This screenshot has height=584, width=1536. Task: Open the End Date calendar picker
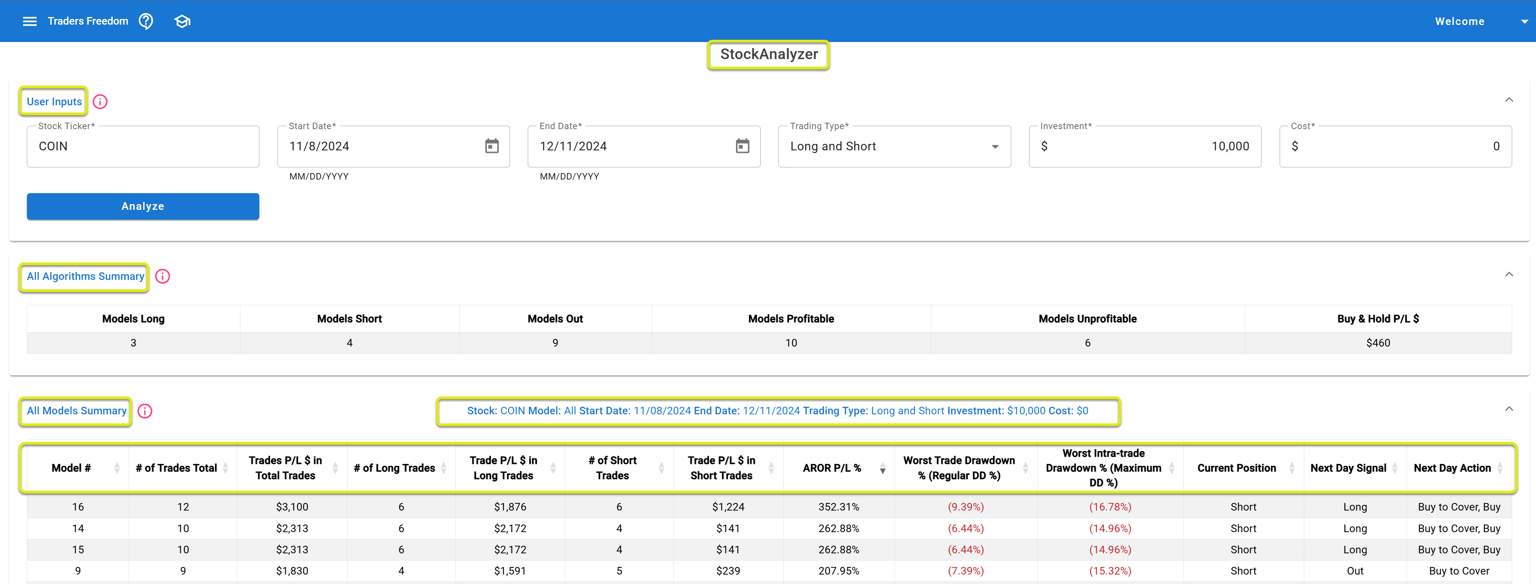[x=742, y=145]
